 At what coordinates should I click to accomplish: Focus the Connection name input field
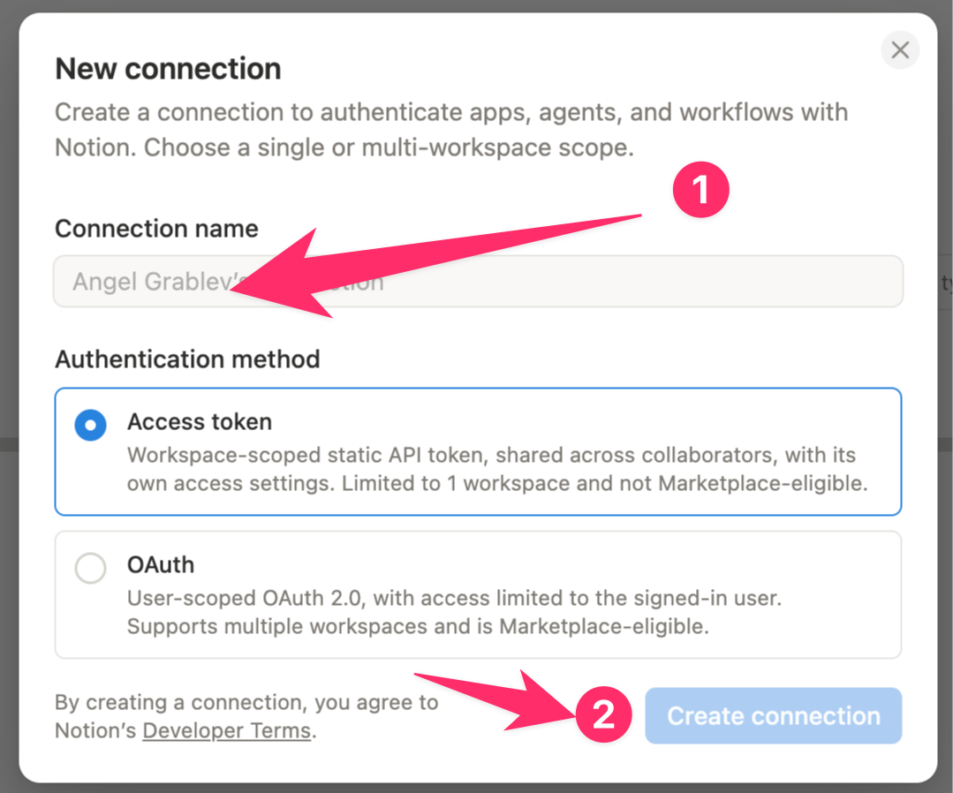tap(478, 282)
